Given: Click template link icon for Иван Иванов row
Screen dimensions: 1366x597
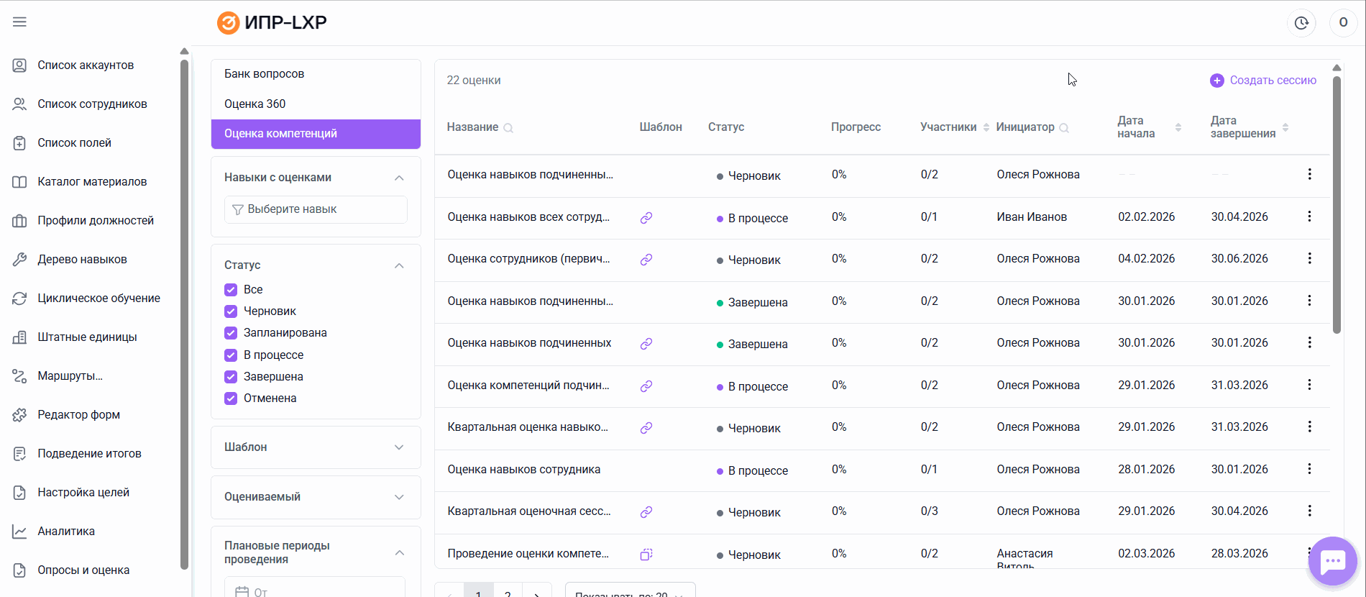Looking at the screenshot, I should coord(646,218).
